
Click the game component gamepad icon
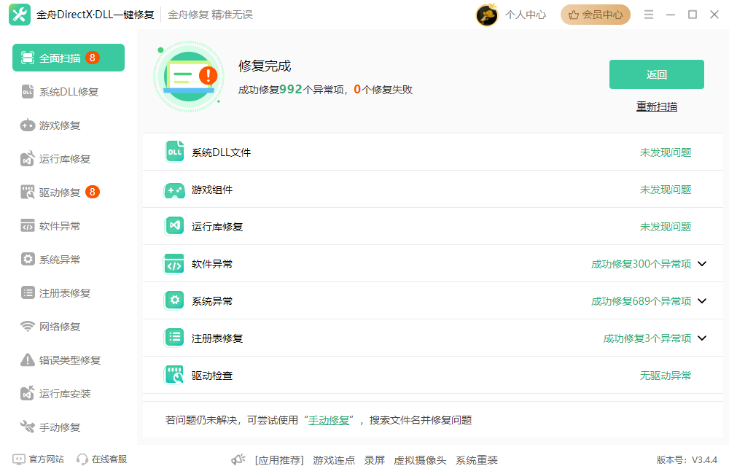[x=175, y=190]
